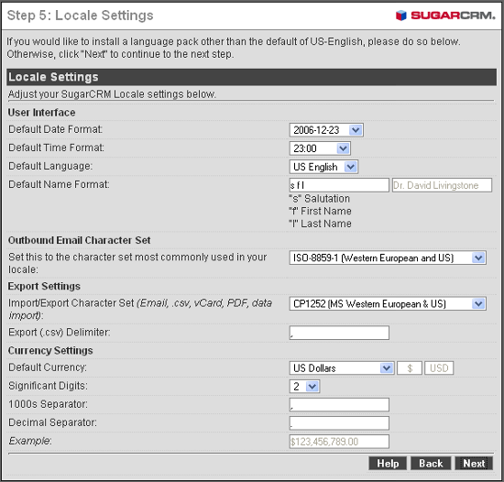Click the SugarCRM logo
504x482 pixels.
click(445, 15)
